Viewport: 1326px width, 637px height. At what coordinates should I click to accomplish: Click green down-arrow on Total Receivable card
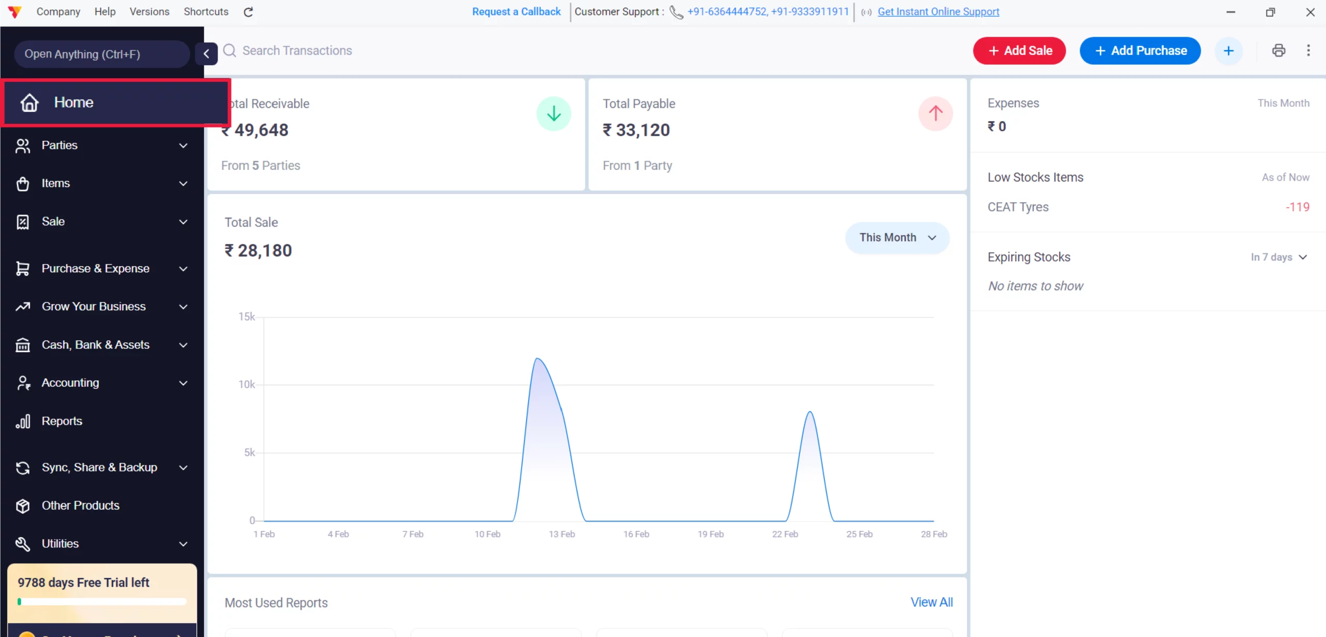point(554,113)
